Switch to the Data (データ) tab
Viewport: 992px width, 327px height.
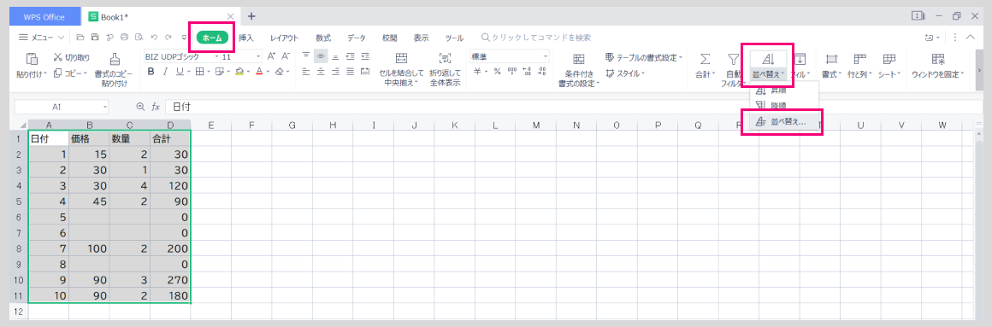coord(357,38)
